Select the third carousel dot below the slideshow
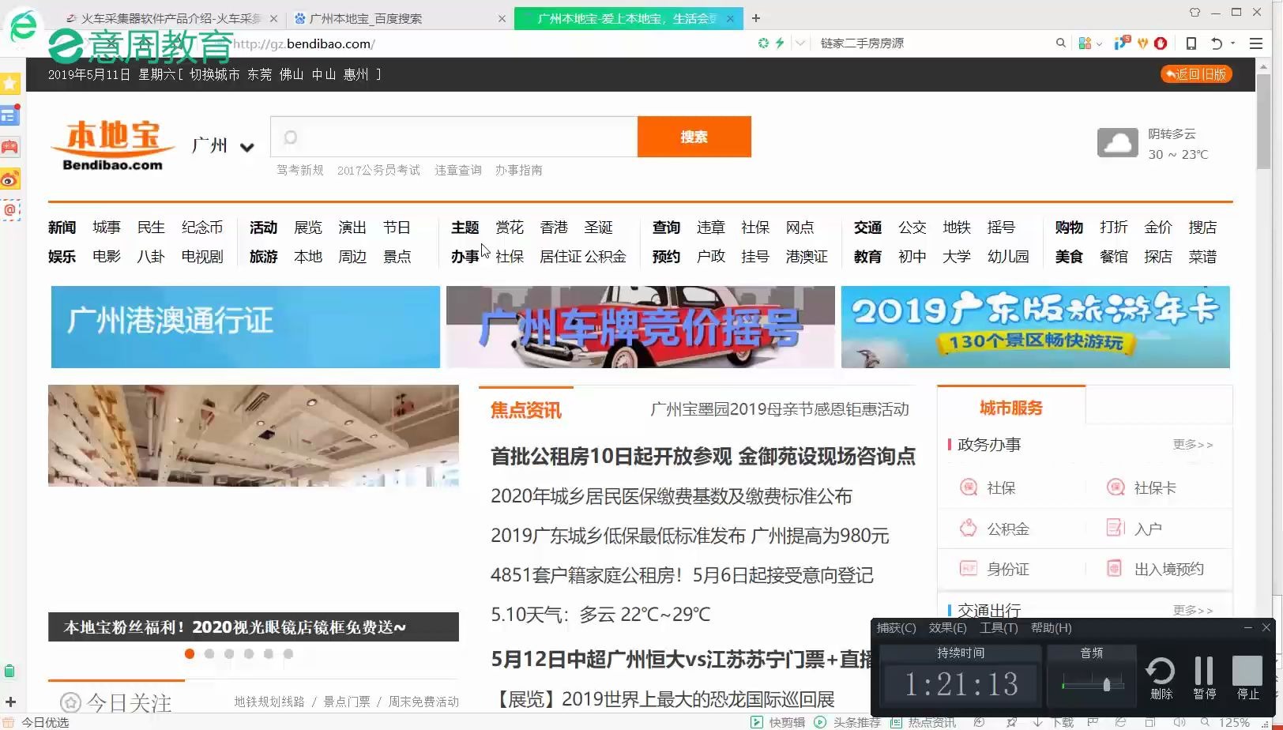The image size is (1283, 730). click(229, 653)
